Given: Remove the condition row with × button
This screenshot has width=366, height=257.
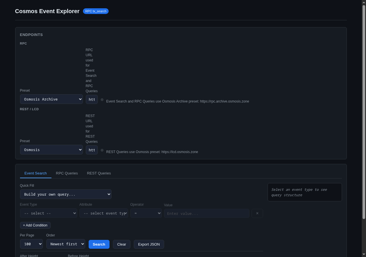Looking at the screenshot, I should 257,213.
